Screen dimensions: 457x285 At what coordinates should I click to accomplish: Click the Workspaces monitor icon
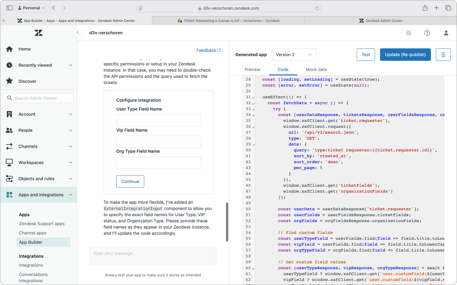(x=9, y=163)
